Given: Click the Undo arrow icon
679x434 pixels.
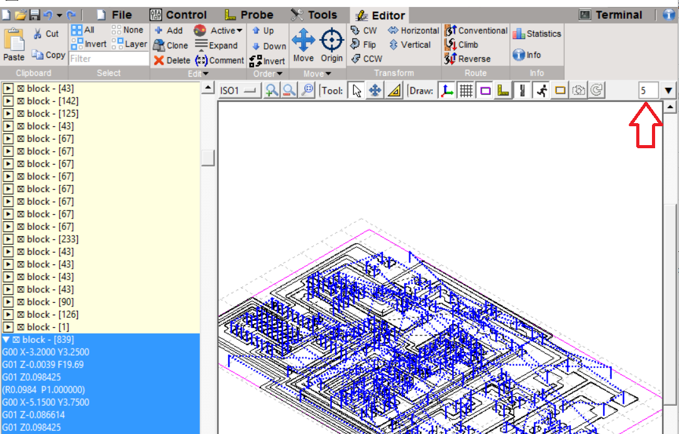Looking at the screenshot, I should pos(48,15).
